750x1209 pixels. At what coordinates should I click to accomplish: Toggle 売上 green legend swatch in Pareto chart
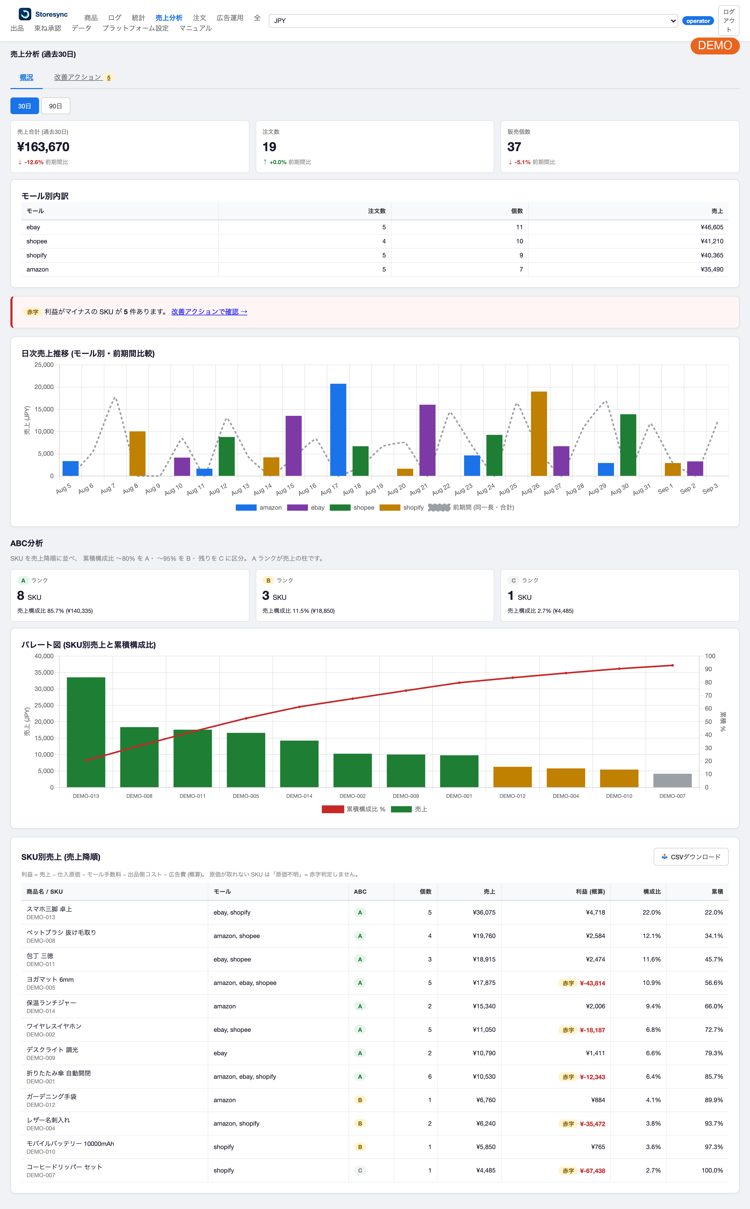[x=401, y=809]
